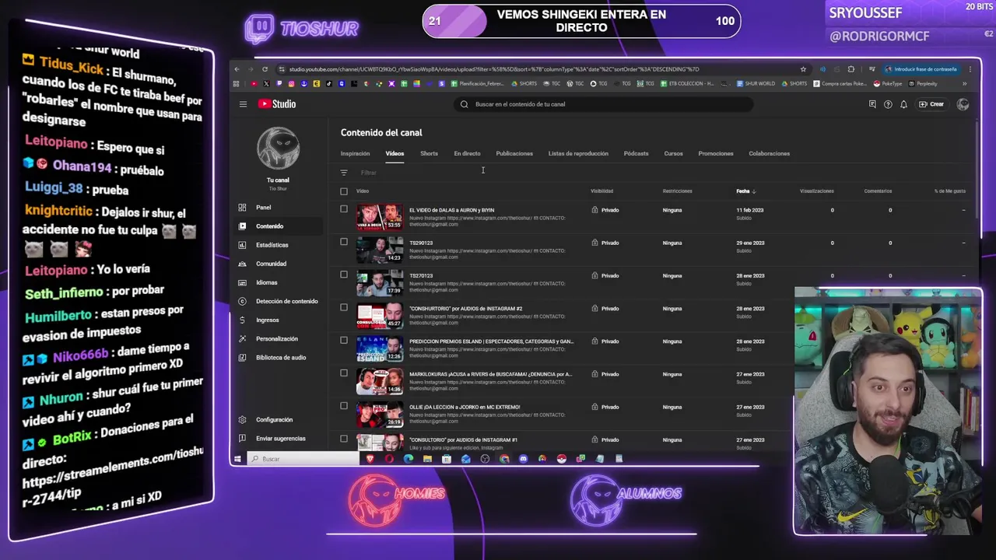Screen dimensions: 996x560
Task: Open the account avatar menu
Action: tap(963, 104)
